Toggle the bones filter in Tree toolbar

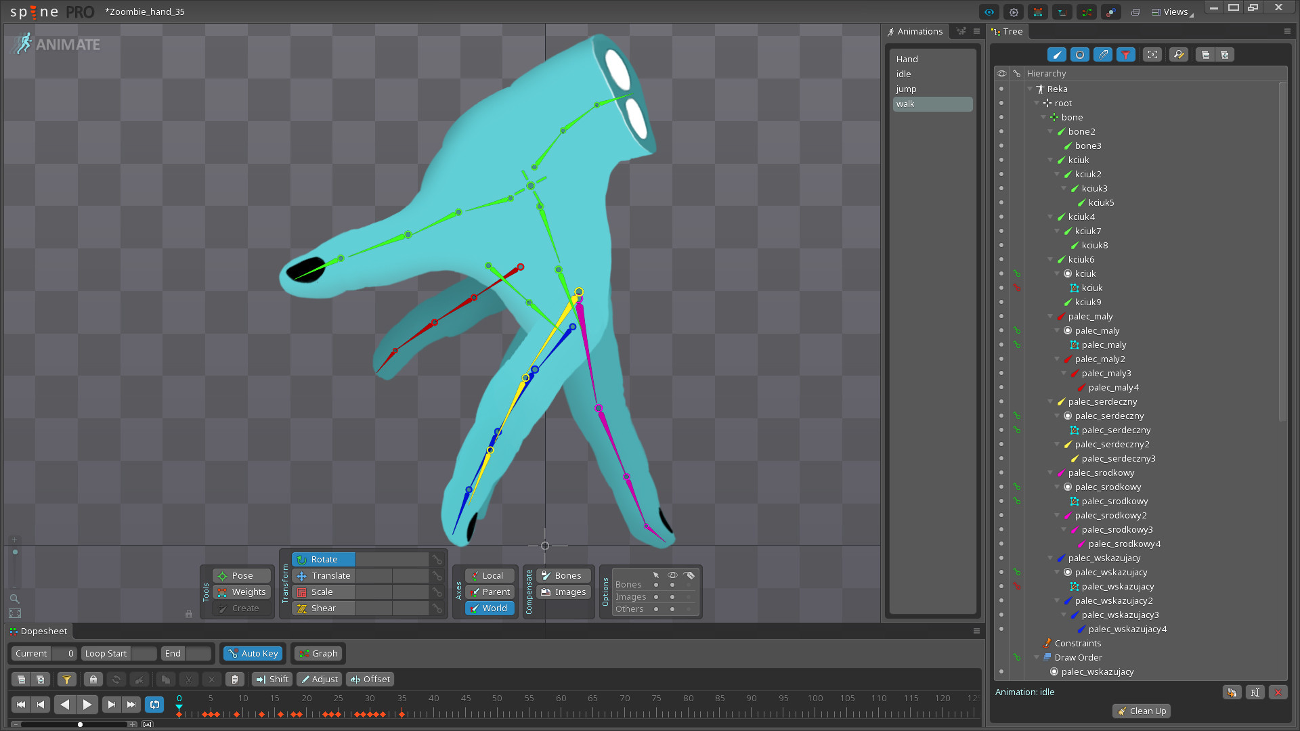1056,55
